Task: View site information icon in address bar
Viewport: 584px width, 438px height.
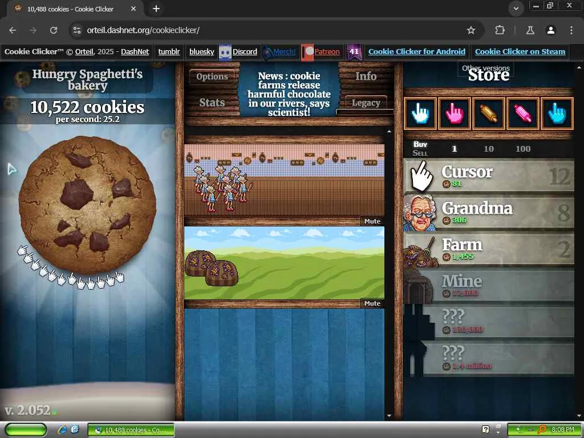Action: coord(77,30)
